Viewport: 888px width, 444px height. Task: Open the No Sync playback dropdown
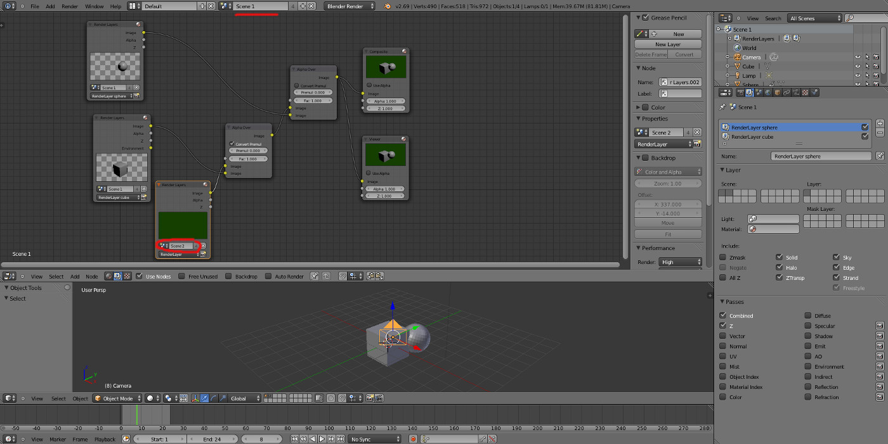point(374,439)
